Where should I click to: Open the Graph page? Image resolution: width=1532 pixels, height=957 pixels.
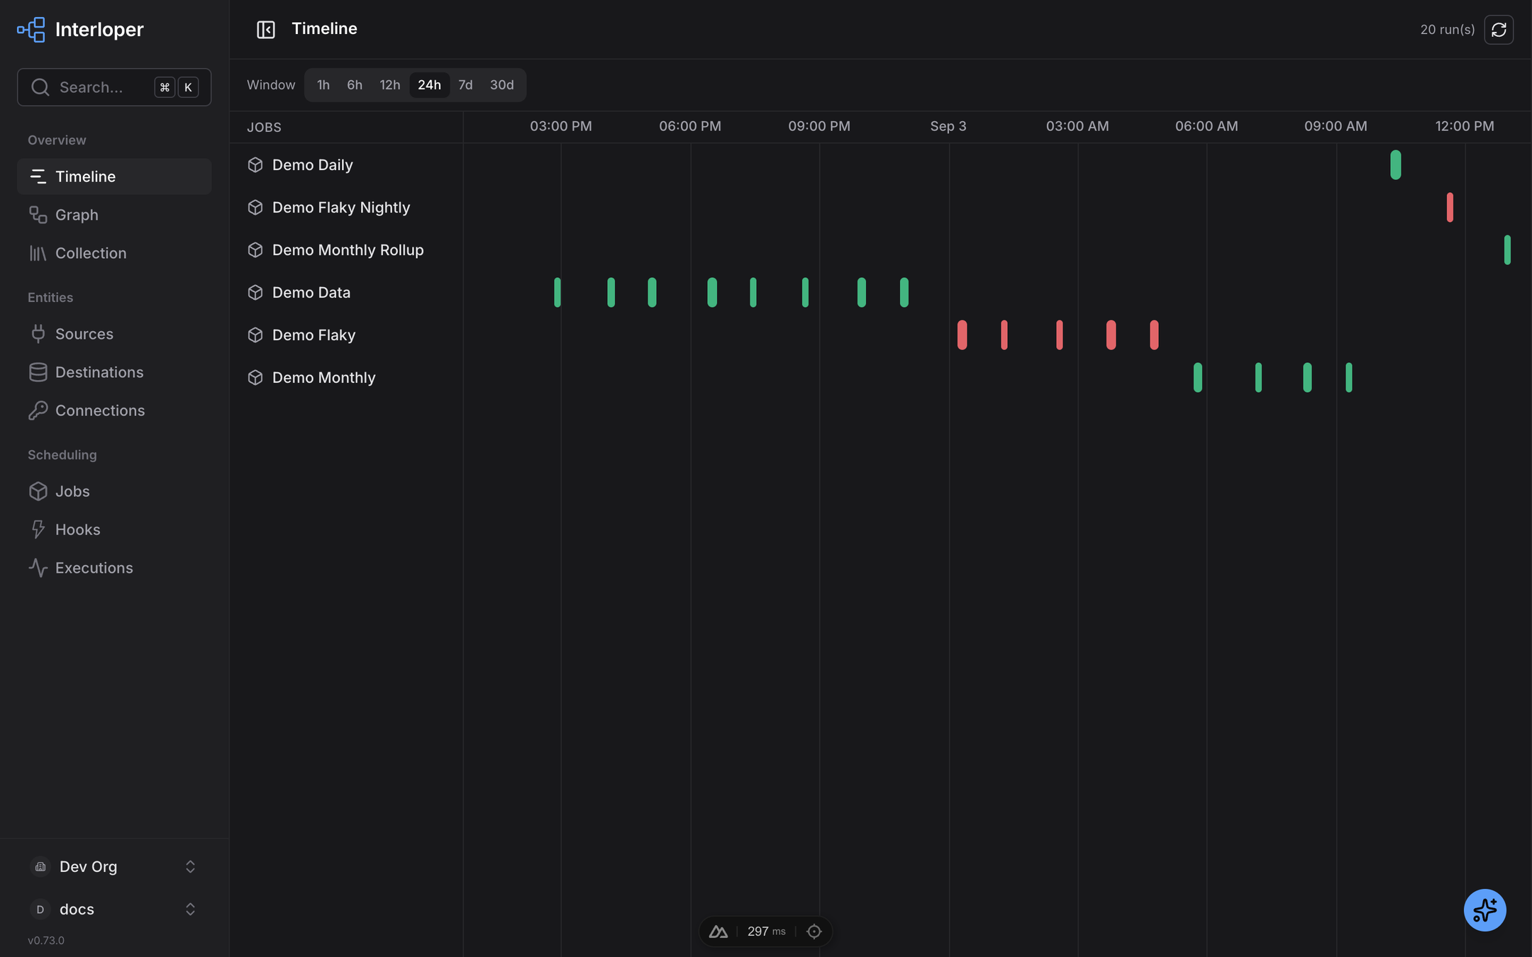click(x=114, y=215)
